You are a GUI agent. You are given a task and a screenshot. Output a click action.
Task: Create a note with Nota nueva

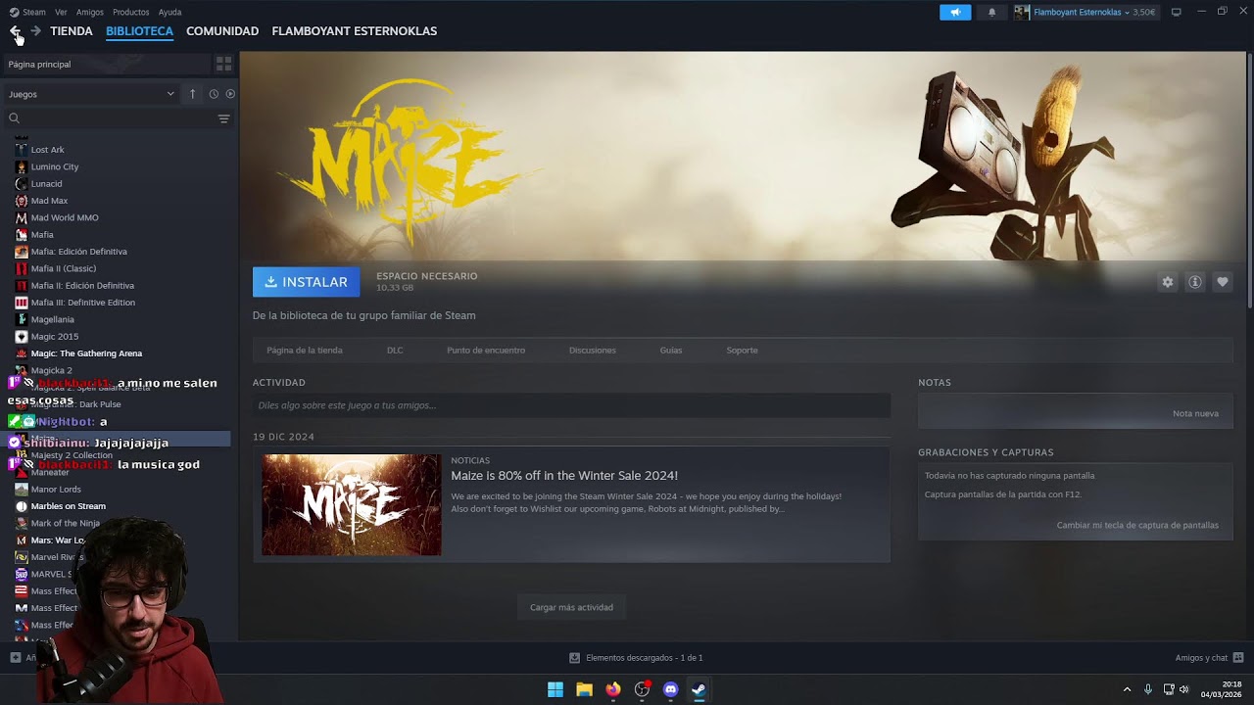pyautogui.click(x=1195, y=413)
